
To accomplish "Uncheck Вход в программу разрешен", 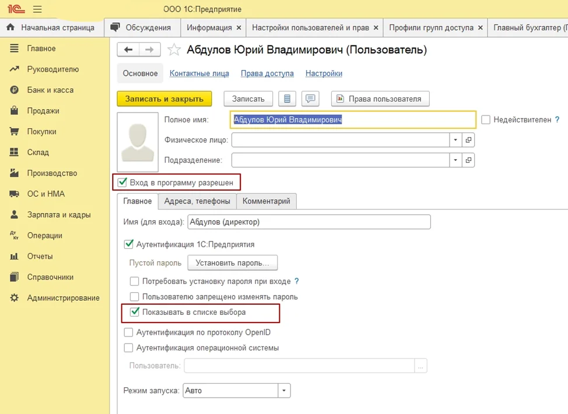I will [x=122, y=182].
